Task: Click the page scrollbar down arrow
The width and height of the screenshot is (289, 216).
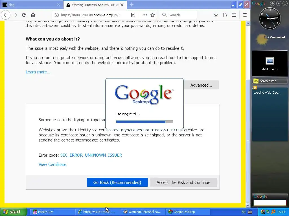Action: pos(248,205)
